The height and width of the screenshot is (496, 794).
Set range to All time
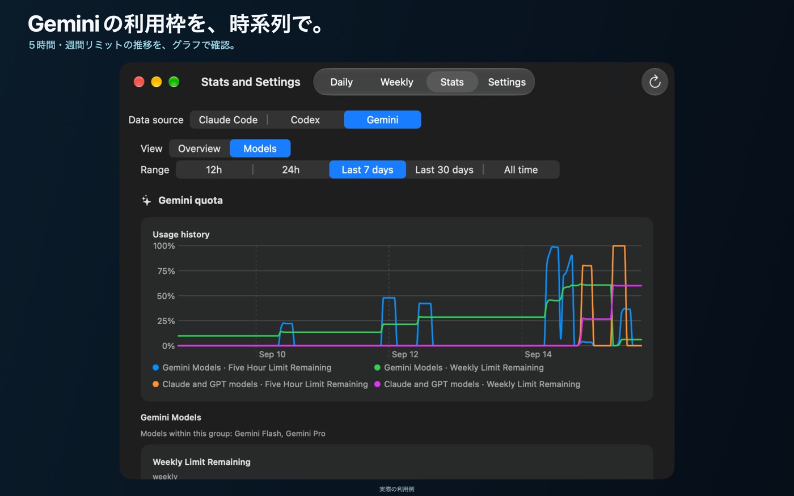pyautogui.click(x=521, y=169)
